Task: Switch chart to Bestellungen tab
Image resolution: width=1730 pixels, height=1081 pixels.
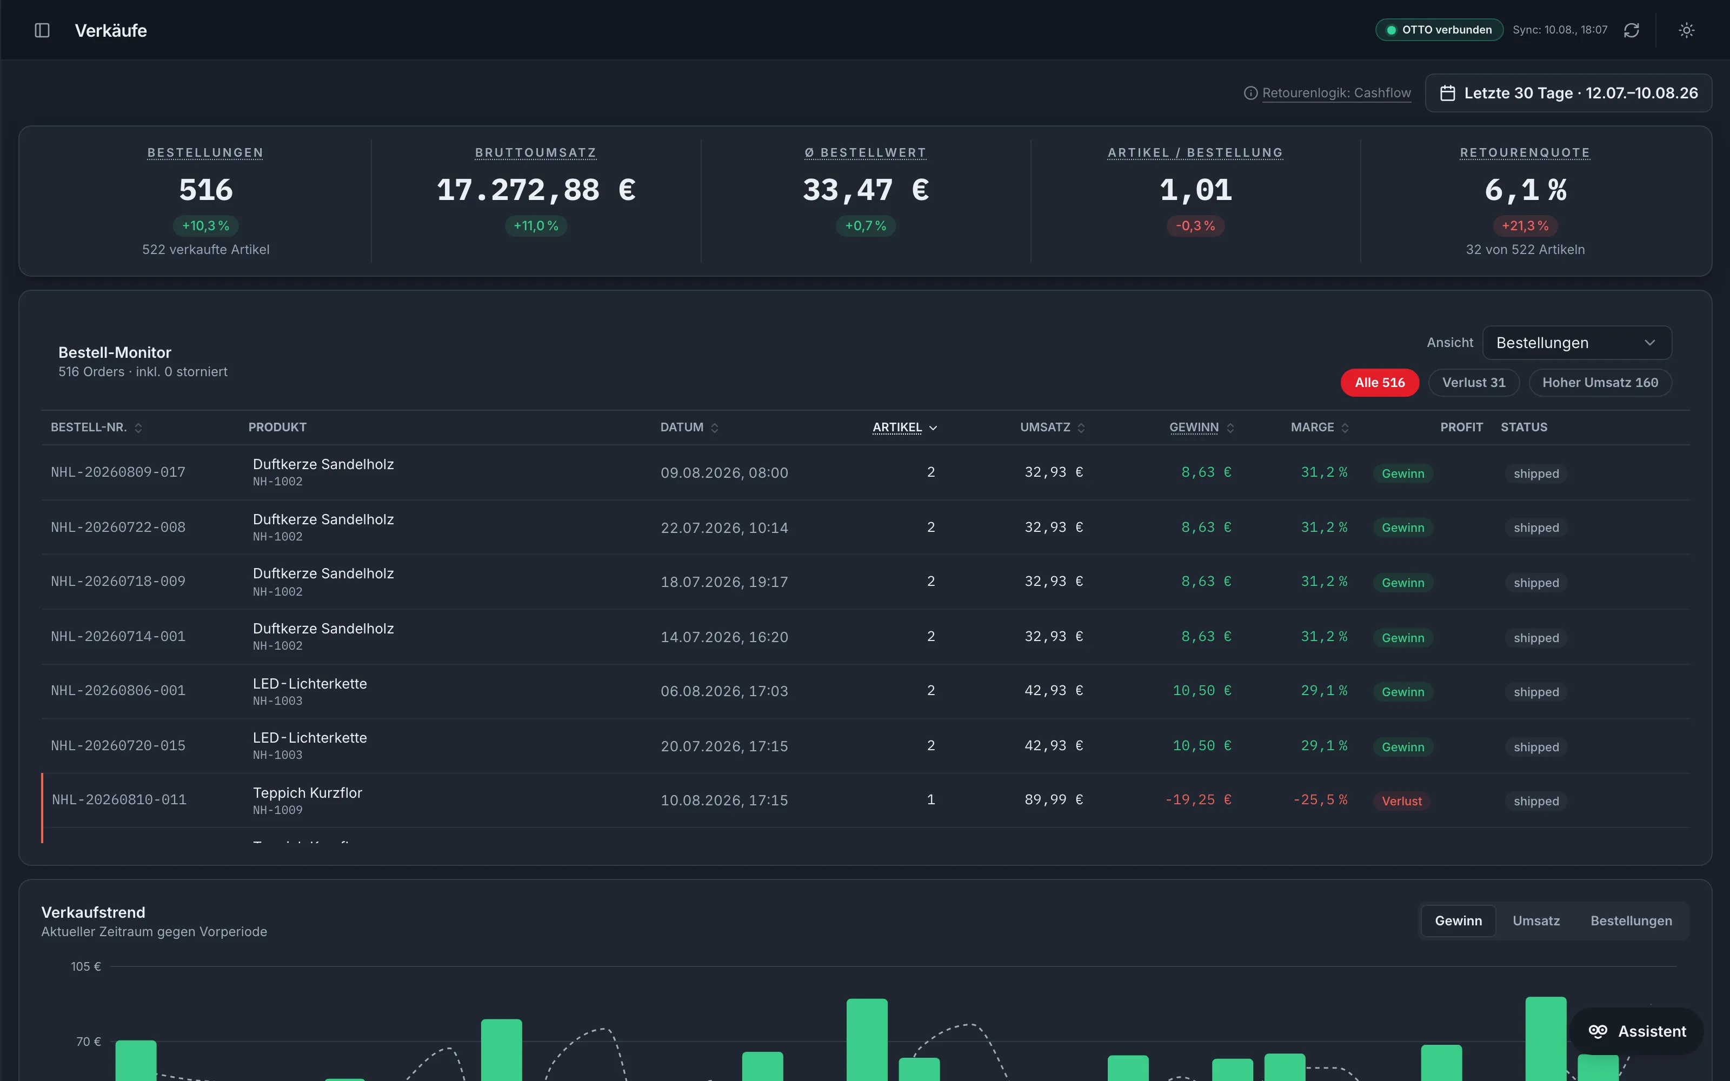Action: [x=1632, y=921]
